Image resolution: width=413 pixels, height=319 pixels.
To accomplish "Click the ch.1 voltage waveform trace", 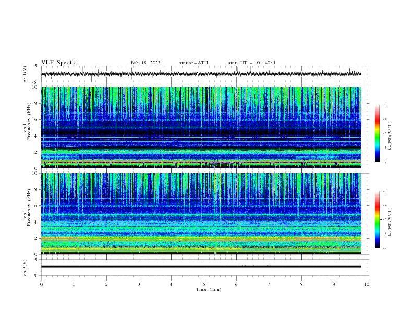I will pyautogui.click(x=201, y=74).
